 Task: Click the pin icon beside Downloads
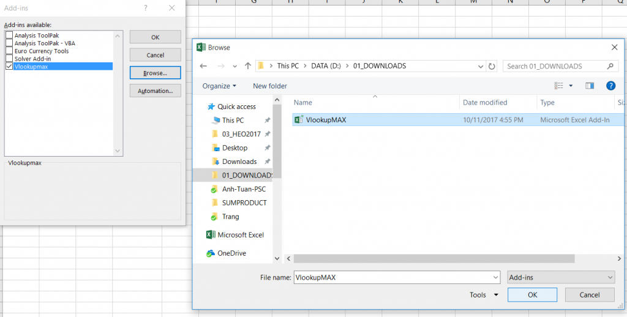[x=268, y=162]
